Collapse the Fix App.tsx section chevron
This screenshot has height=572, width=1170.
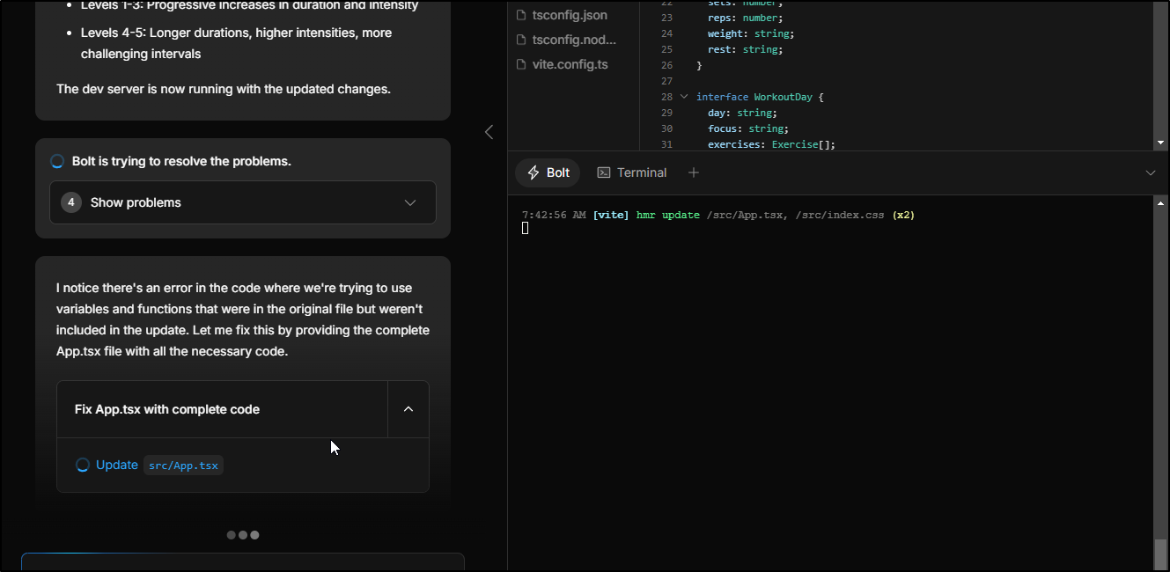click(x=408, y=409)
